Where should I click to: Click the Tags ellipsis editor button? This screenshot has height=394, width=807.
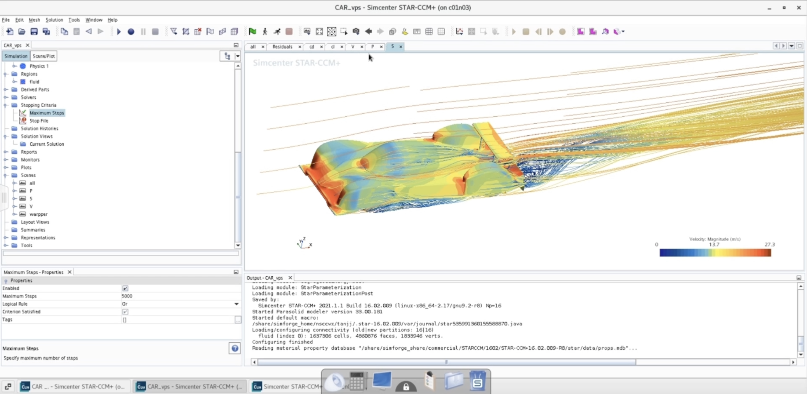(238, 320)
